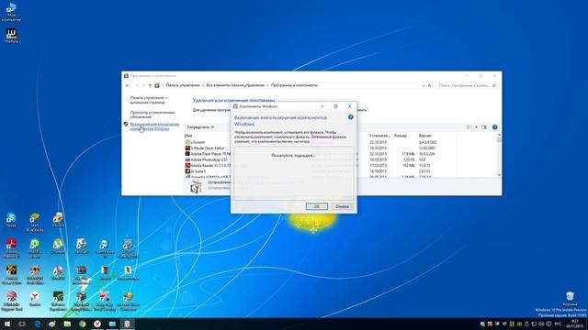The height and width of the screenshot is (330, 588).
Task: Open Yandex browser from the taskbar
Action: 97,324
